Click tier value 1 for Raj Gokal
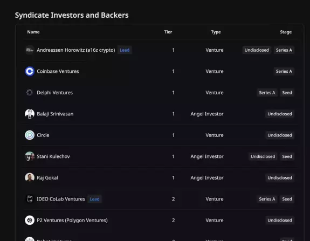The width and height of the screenshot is (310, 241). pyautogui.click(x=174, y=178)
